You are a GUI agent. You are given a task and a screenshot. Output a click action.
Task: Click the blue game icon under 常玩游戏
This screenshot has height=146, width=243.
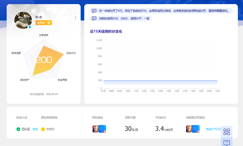pyautogui.click(x=102, y=129)
